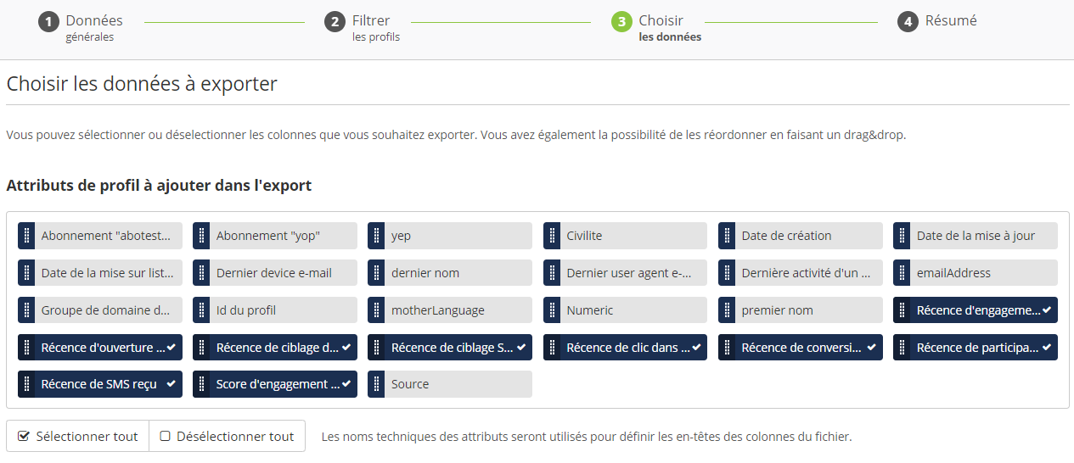Click the drag handle of Date de création
Image resolution: width=1074 pixels, height=463 pixels.
pyautogui.click(x=727, y=236)
